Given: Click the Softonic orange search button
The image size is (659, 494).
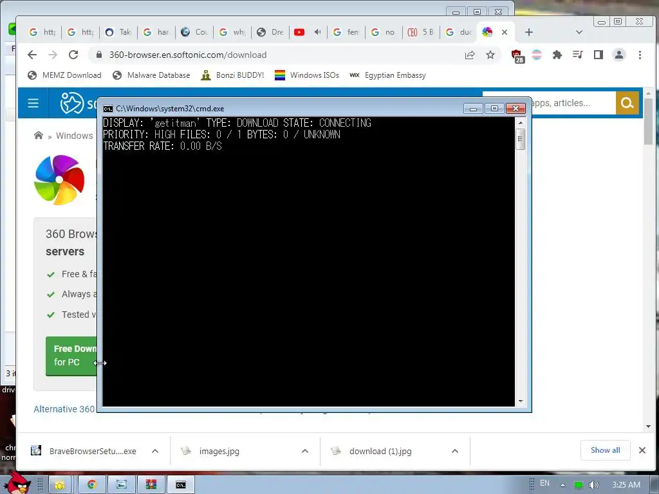Looking at the screenshot, I should point(627,103).
